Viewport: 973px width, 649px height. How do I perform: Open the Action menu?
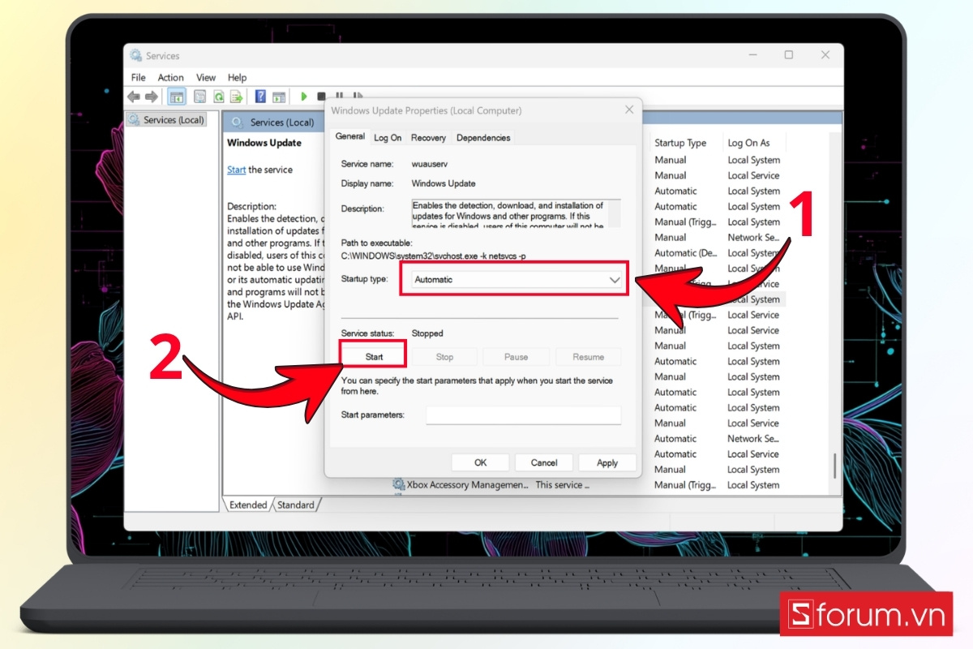170,78
